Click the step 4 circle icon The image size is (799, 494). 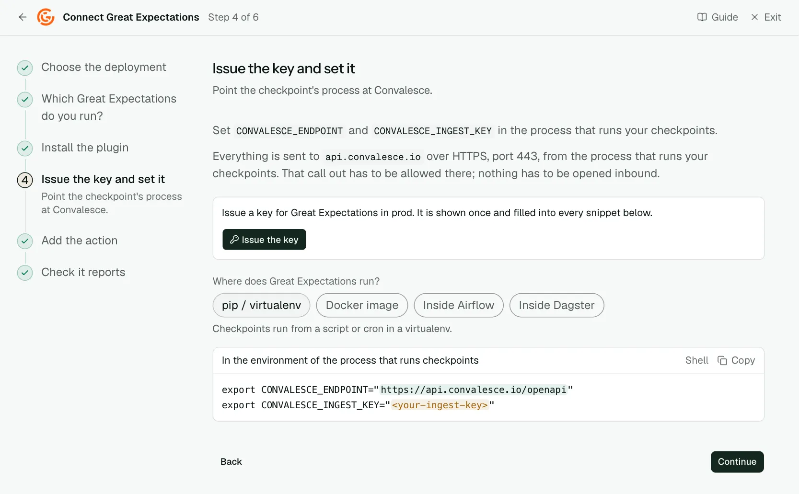[x=25, y=180]
